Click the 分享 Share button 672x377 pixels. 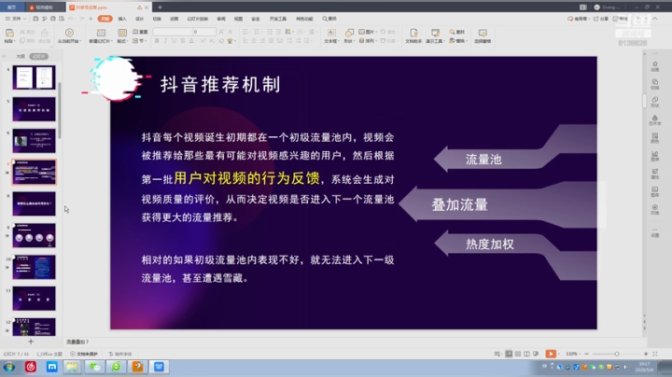coord(601,19)
